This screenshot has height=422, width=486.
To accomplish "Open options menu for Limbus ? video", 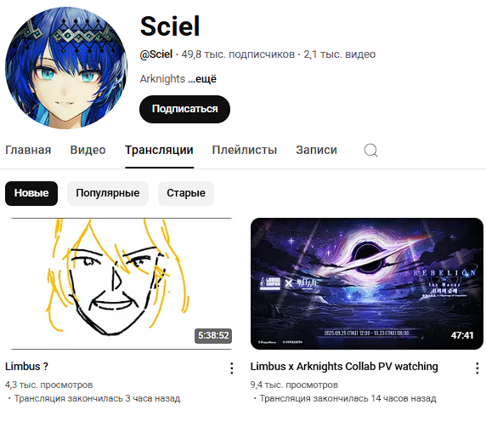I will [x=232, y=368].
